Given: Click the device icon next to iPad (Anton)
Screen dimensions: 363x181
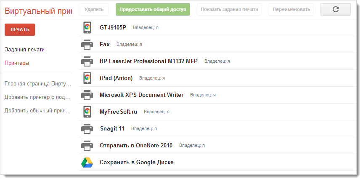Looking at the screenshot, I should point(87,78).
